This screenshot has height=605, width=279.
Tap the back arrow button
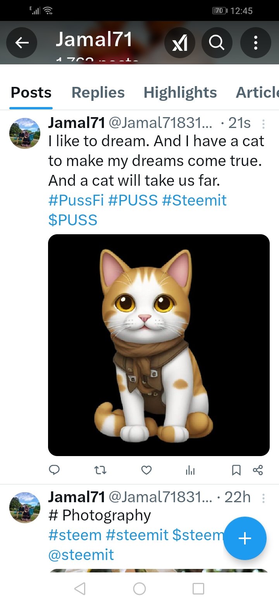click(x=22, y=43)
